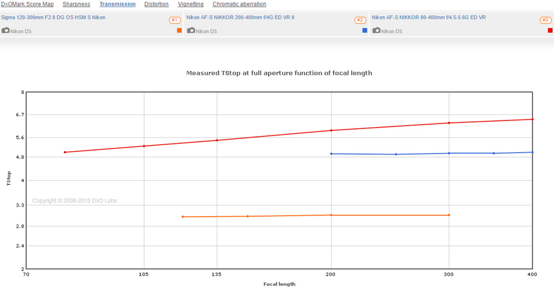This screenshot has height=289, width=554.
Task: Click red line data point at 105mm
Action: click(144, 146)
